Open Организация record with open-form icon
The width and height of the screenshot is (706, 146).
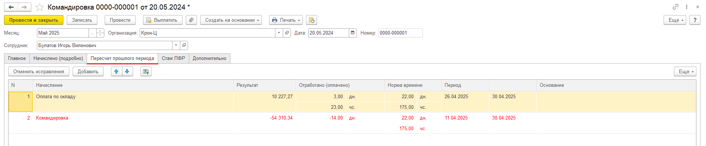287,33
